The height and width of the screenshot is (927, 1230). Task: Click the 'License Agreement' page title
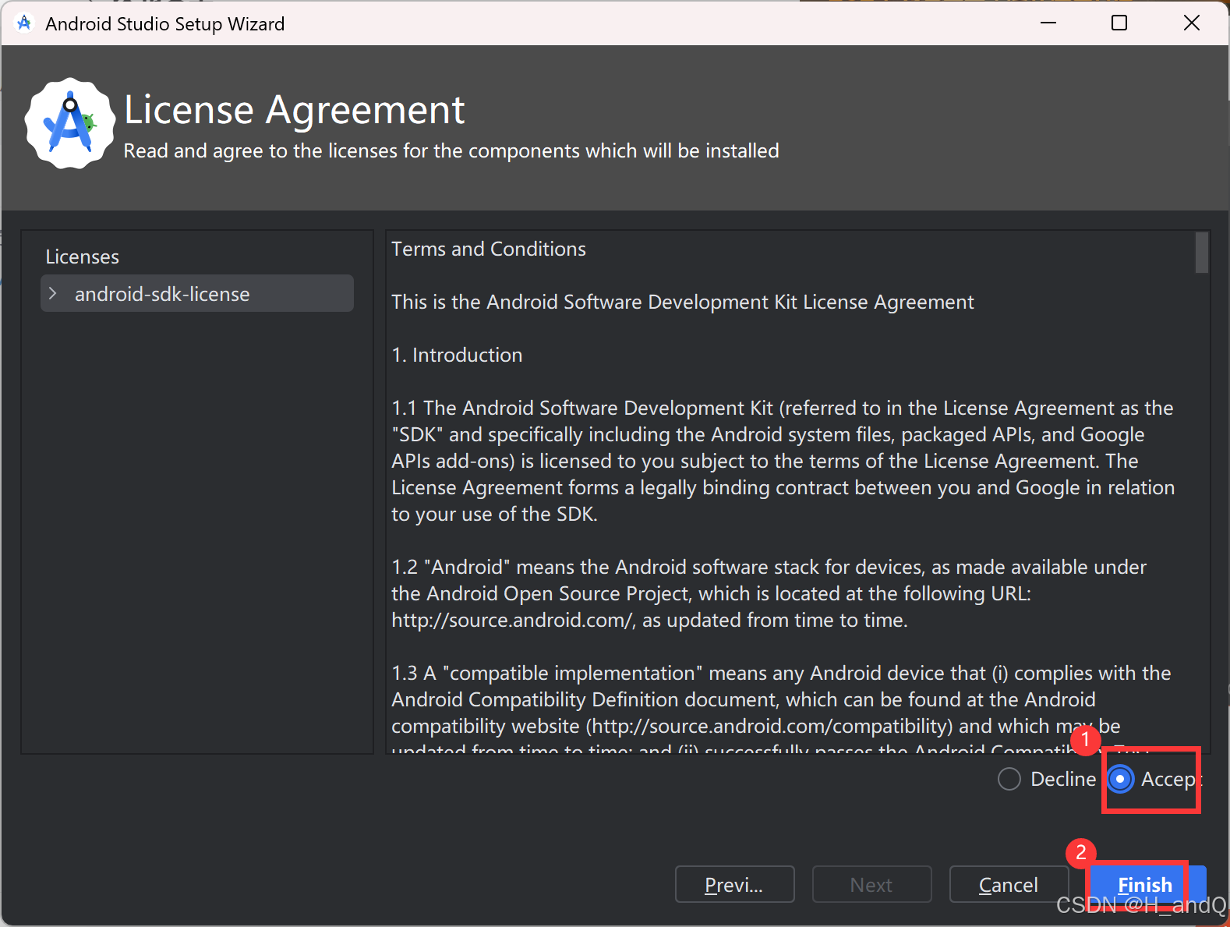(x=295, y=109)
